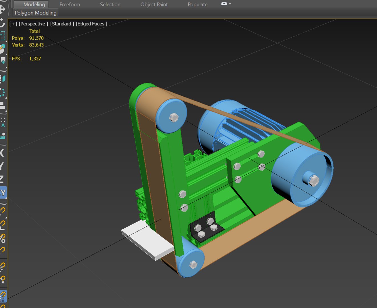Open the Align tool icon
This screenshot has width=377, height=308.
(2, 106)
